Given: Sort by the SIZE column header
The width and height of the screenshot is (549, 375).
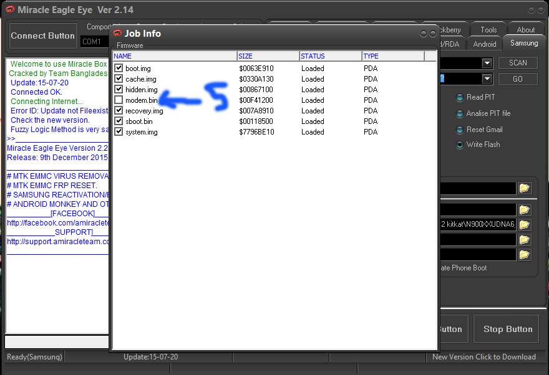Looking at the screenshot, I should pos(268,56).
